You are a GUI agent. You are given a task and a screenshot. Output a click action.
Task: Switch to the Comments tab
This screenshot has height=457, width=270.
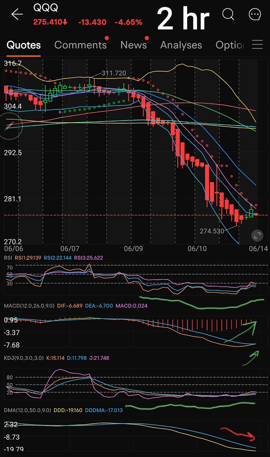point(80,45)
